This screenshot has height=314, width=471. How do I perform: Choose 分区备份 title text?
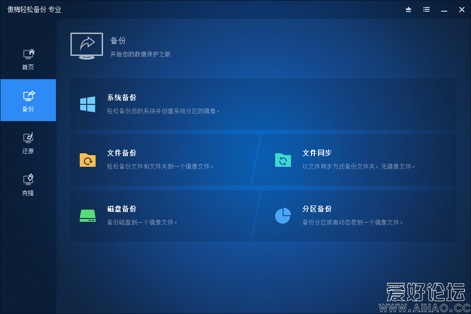point(317,209)
